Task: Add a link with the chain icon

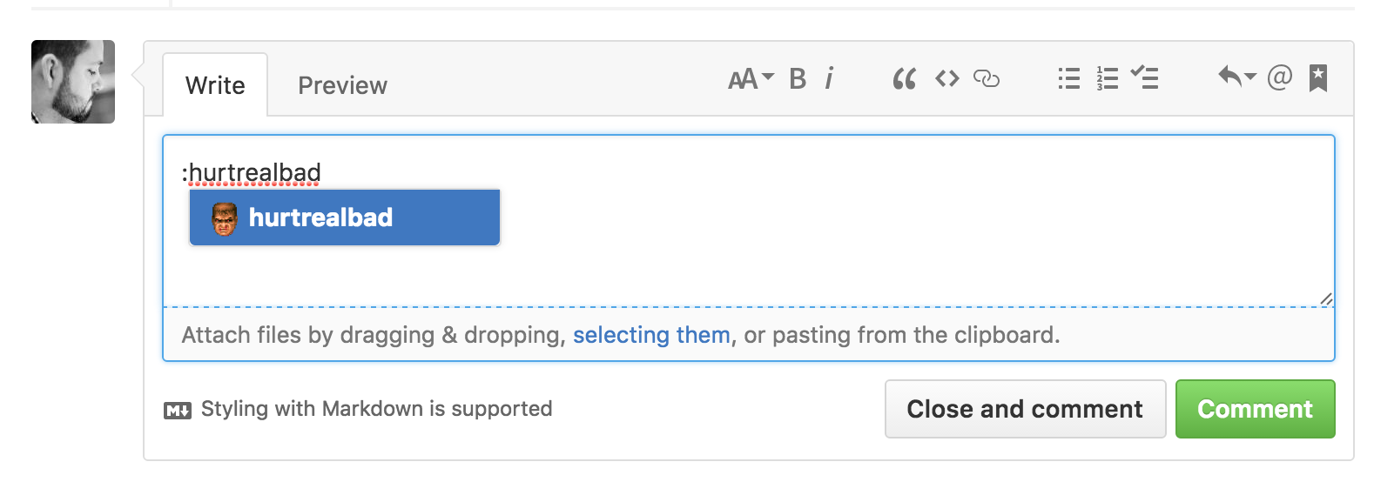Action: [x=987, y=79]
